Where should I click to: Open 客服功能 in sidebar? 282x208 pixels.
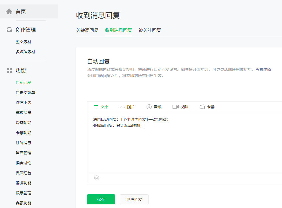(x=23, y=203)
